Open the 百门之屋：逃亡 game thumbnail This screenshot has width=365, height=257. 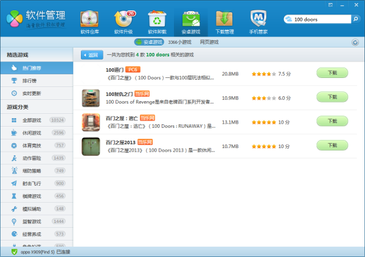click(x=91, y=122)
